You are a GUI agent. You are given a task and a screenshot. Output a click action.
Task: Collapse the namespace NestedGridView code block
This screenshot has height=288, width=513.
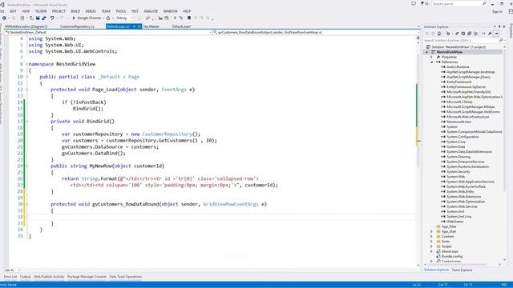point(26,64)
